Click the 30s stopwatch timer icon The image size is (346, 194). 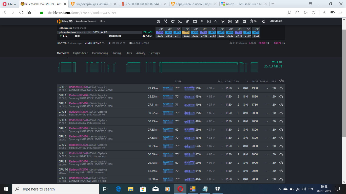pos(254,21)
